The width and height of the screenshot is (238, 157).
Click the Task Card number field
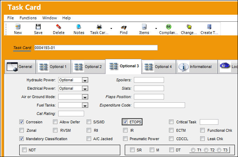(96, 48)
